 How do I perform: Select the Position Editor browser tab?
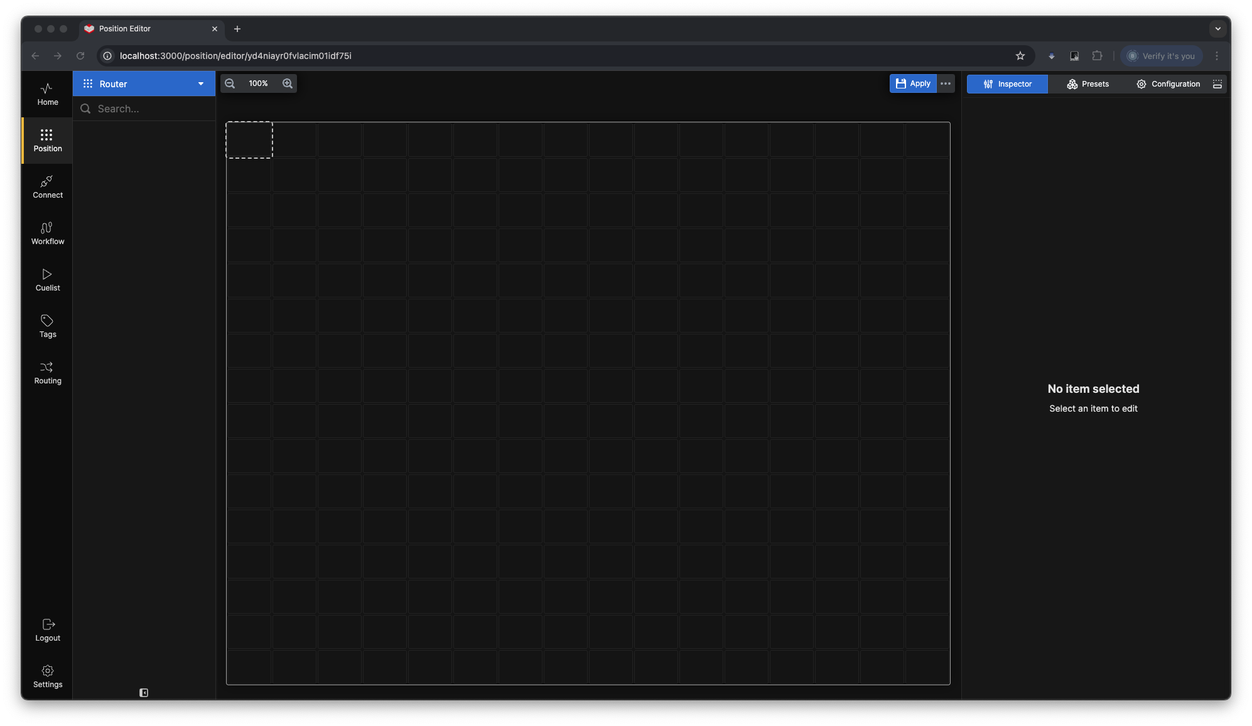[151, 29]
